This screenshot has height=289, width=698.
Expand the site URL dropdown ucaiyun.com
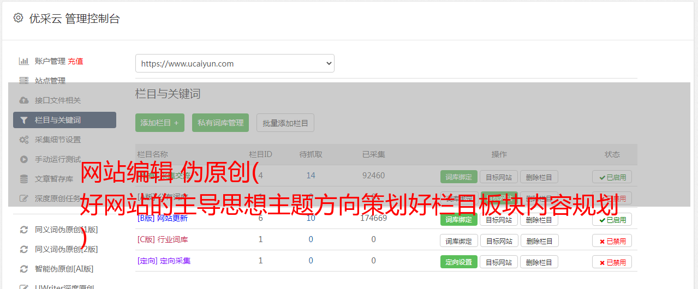[x=235, y=63]
